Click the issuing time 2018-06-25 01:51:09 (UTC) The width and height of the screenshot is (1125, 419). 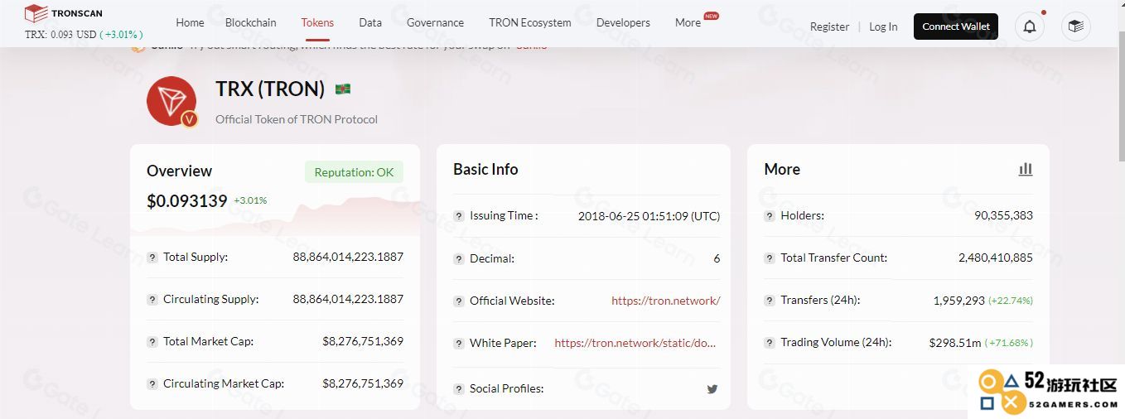649,216
